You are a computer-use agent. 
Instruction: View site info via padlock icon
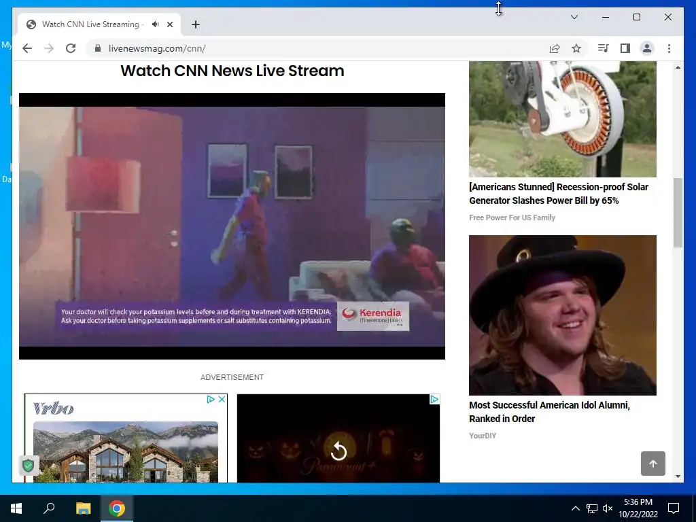[98, 48]
